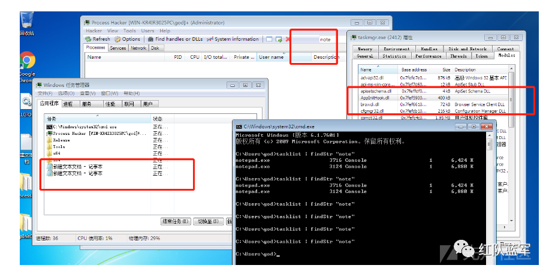
Task: Select the browcli.dll module row
Action: click(x=433, y=104)
